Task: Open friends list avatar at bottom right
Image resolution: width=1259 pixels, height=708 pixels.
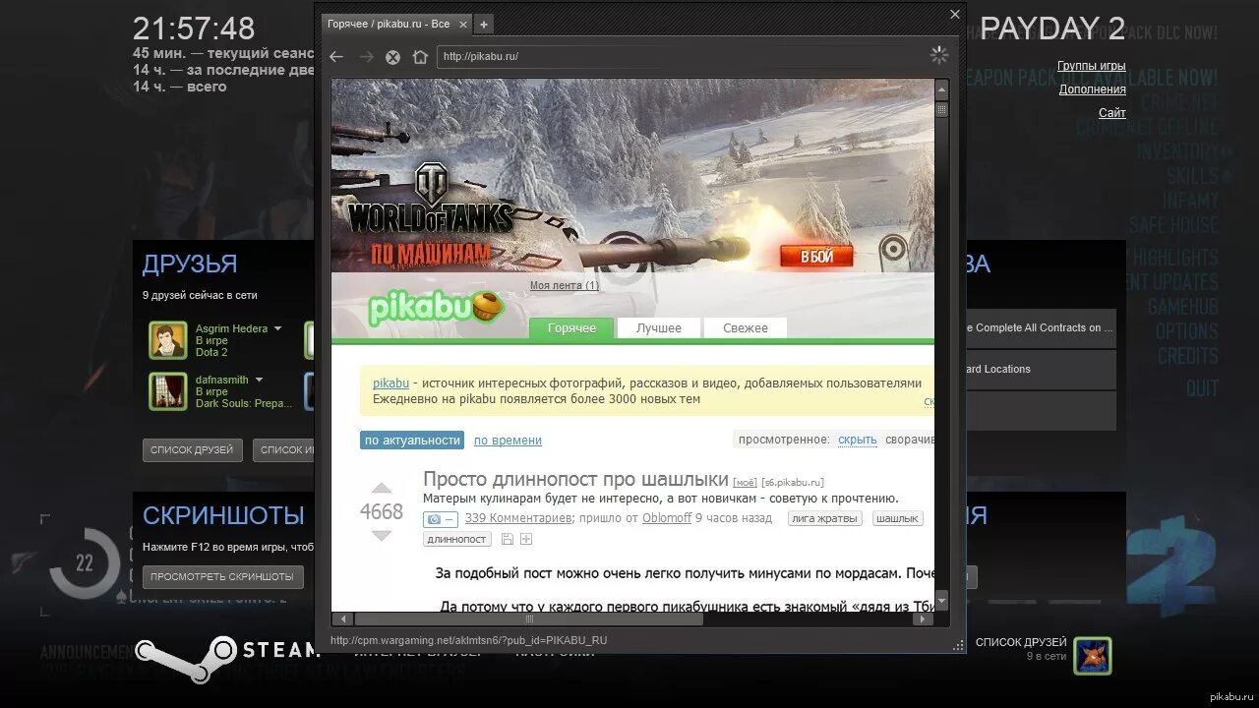Action: (x=1093, y=656)
